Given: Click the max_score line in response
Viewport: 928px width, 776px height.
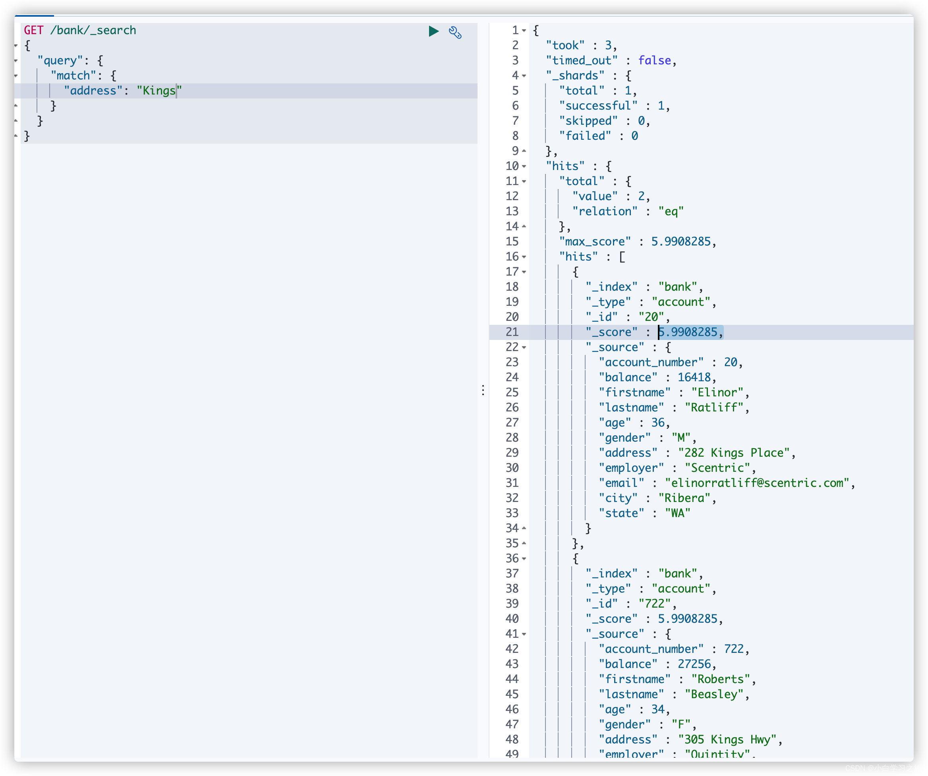Looking at the screenshot, I should 638,241.
